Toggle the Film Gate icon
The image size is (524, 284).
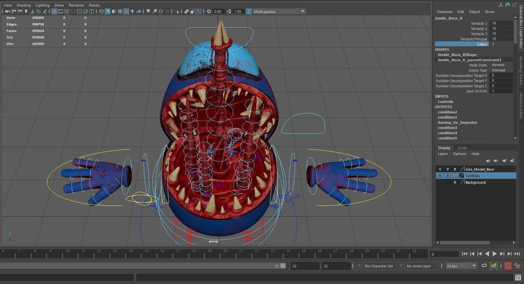click(x=61, y=11)
